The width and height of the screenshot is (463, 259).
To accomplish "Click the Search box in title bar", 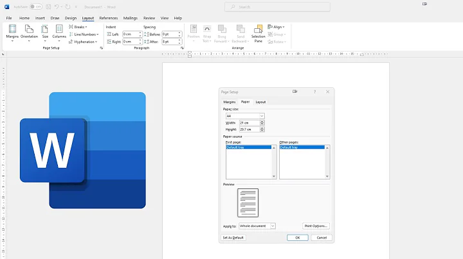I will (277, 7).
